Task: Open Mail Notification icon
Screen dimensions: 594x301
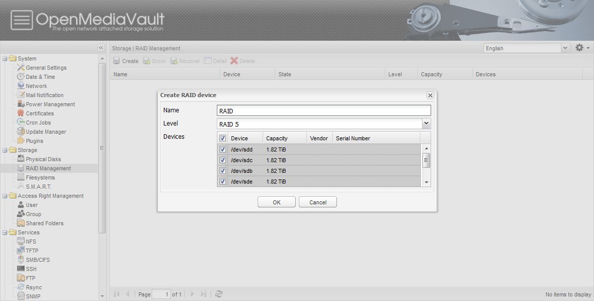Action: point(21,95)
